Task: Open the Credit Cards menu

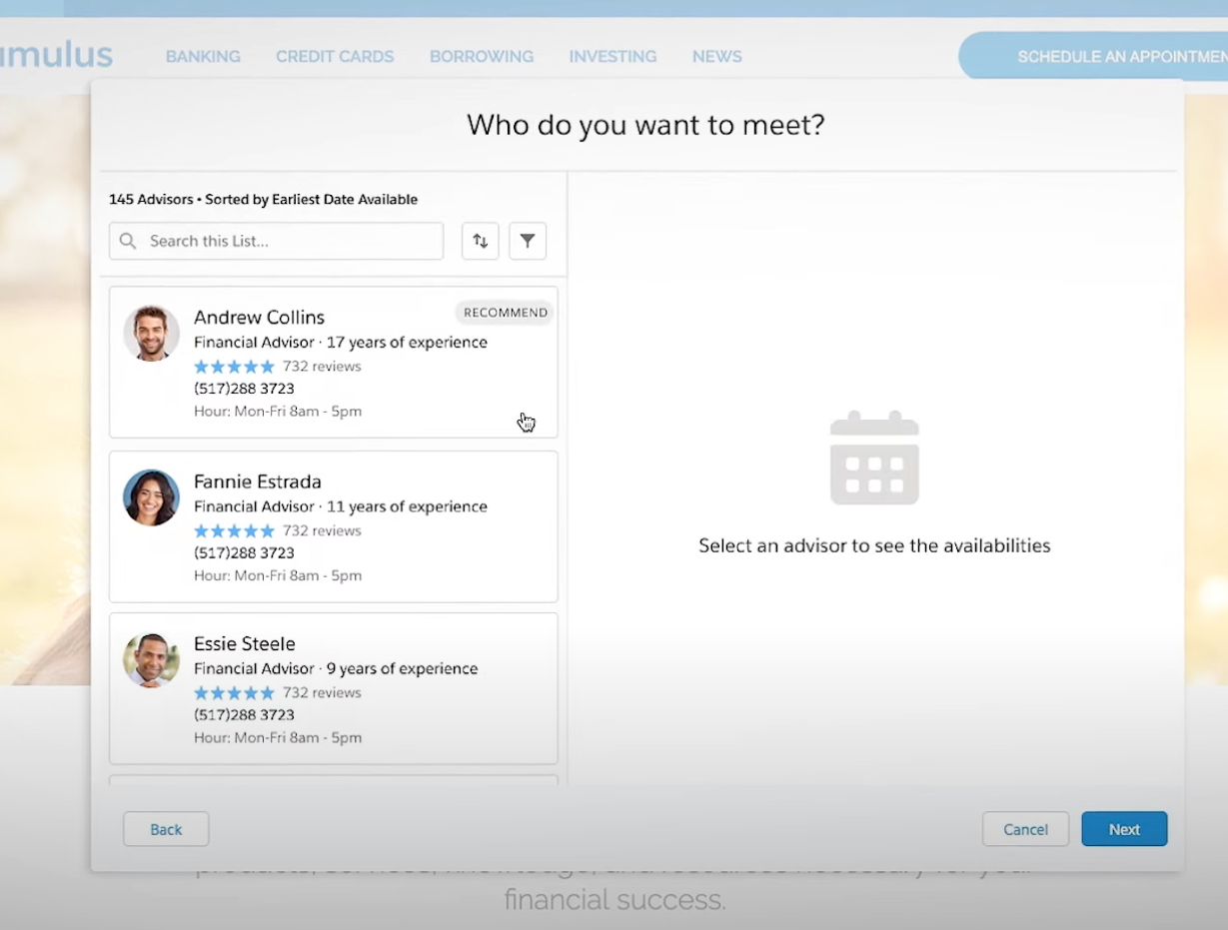Action: 335,57
